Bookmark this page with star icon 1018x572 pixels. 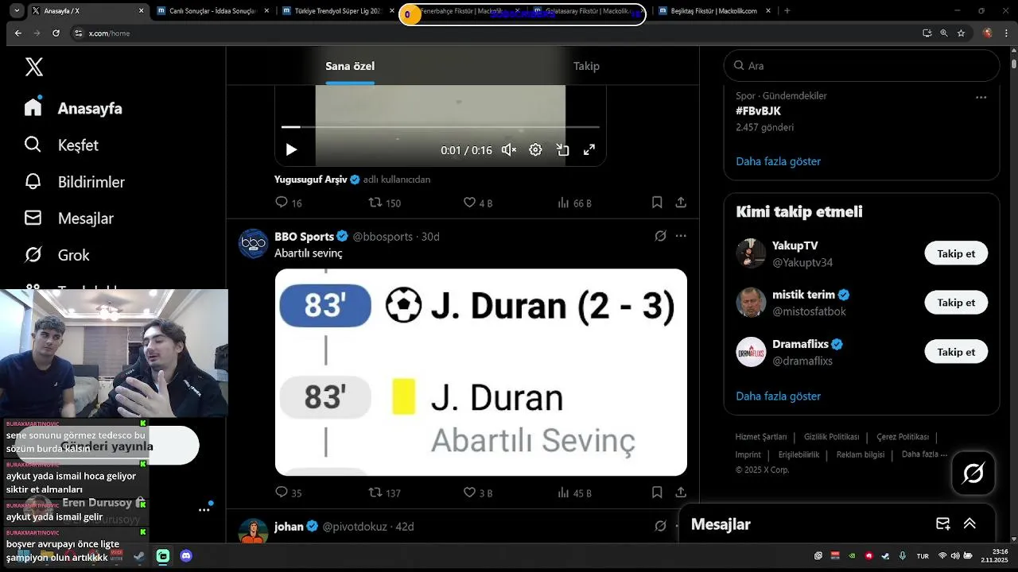point(962,33)
